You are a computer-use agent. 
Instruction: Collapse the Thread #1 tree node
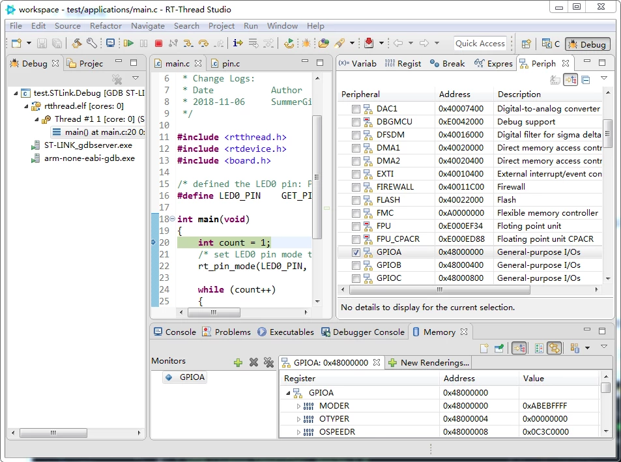coord(36,119)
